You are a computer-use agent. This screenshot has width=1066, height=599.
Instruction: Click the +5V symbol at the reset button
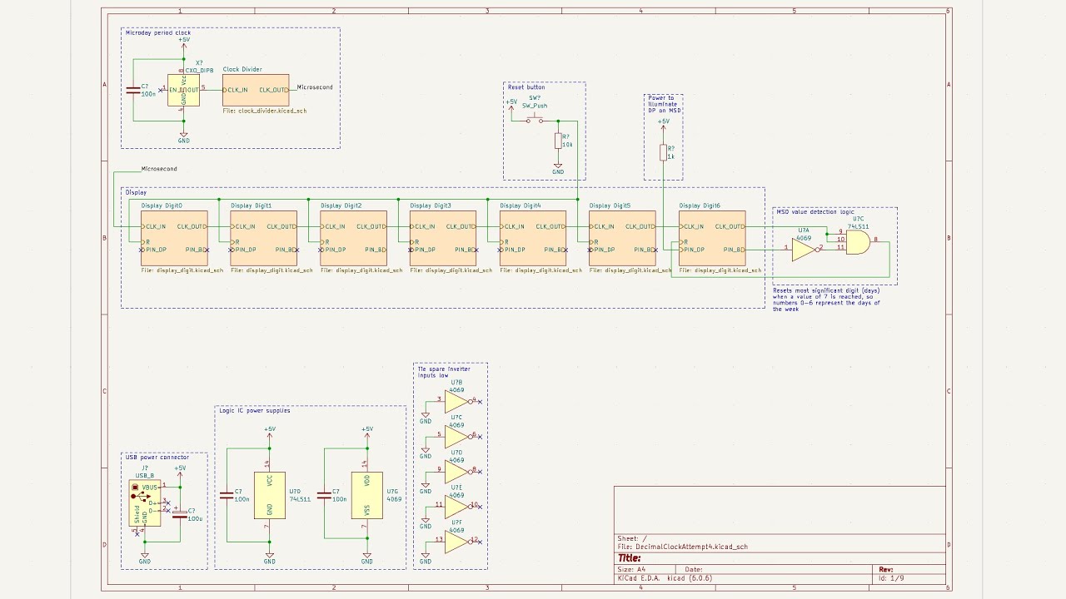click(x=511, y=104)
